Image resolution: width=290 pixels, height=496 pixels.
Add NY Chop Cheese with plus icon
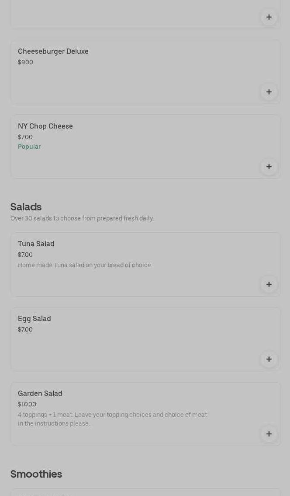click(269, 167)
